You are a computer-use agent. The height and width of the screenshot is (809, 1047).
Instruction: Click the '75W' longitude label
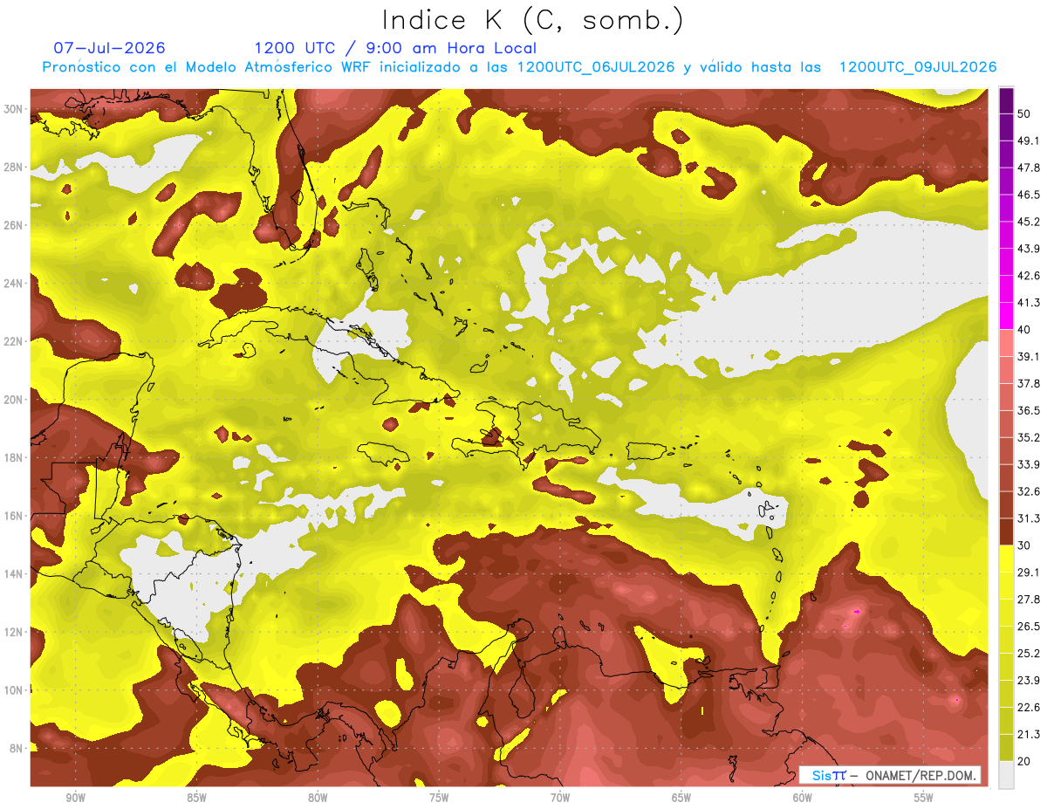pyautogui.click(x=439, y=799)
